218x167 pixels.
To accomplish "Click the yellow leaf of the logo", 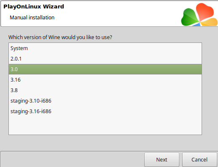I will [210, 22].
